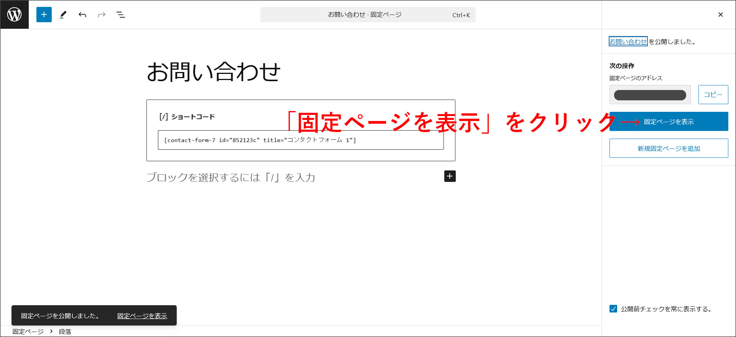736x337 pixels.
Task: Click the page title お問い合わせ
Action: pyautogui.click(x=214, y=72)
